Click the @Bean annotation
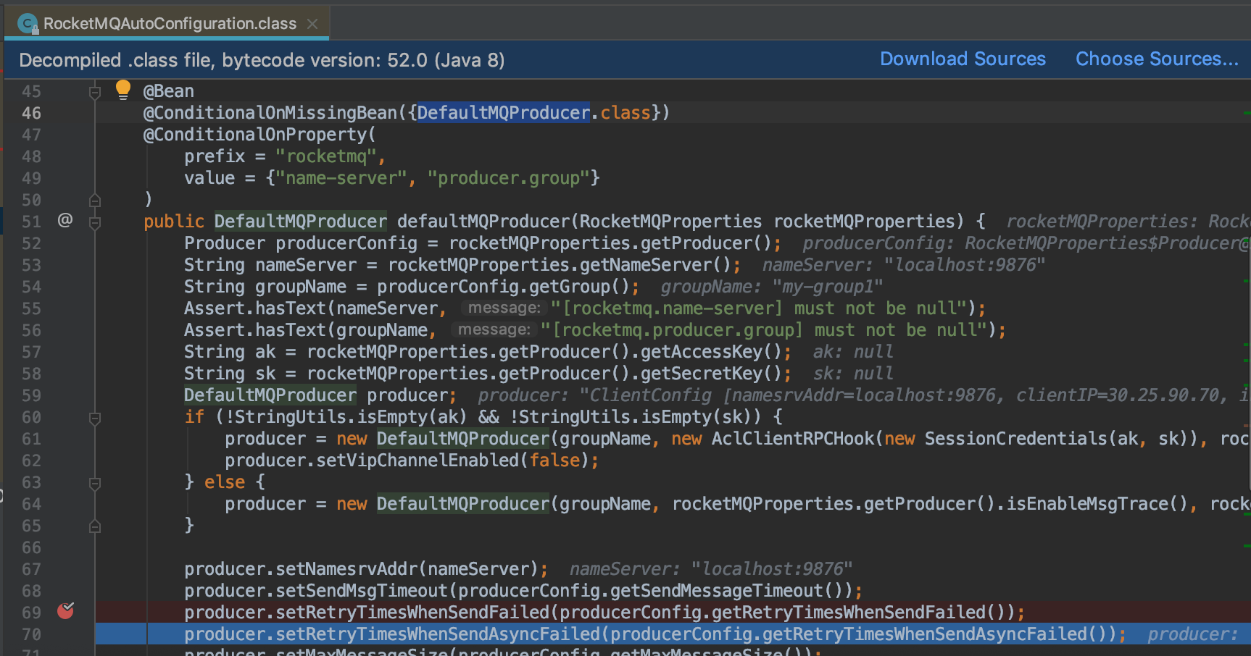Image resolution: width=1251 pixels, height=656 pixels. point(168,91)
